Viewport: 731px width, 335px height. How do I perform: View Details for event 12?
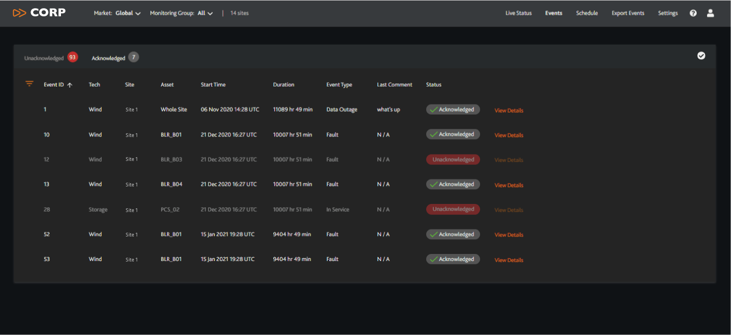(509, 160)
